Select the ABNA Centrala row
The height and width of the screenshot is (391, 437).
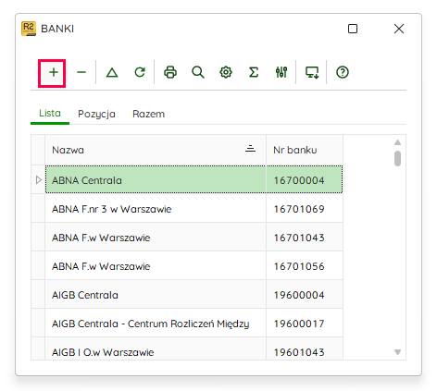tap(194, 179)
